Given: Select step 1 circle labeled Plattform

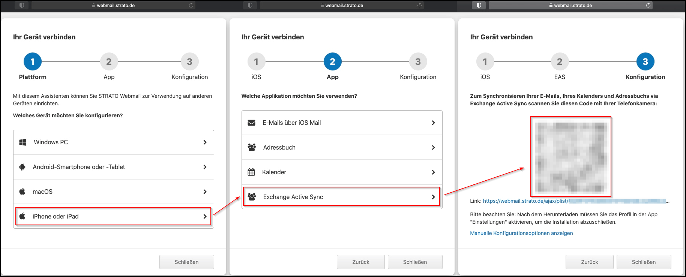Looking at the screenshot, I should pyautogui.click(x=33, y=62).
